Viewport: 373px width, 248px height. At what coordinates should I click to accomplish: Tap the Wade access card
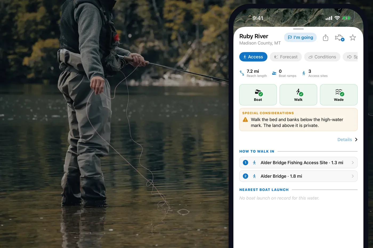339,95
